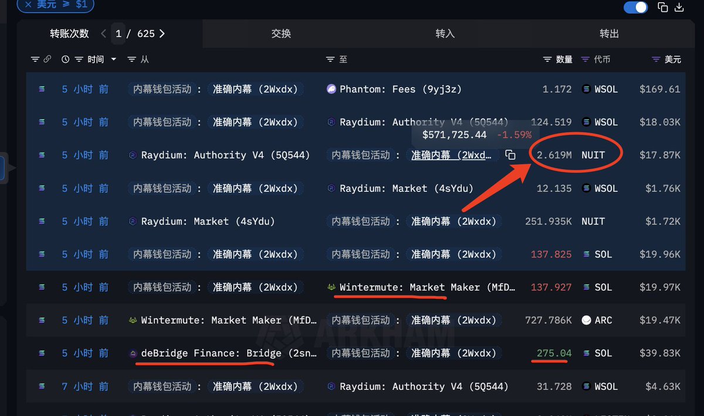Click the Wintermute logo in the $19.97K row
Screen dimensions: 704x416
331,288
